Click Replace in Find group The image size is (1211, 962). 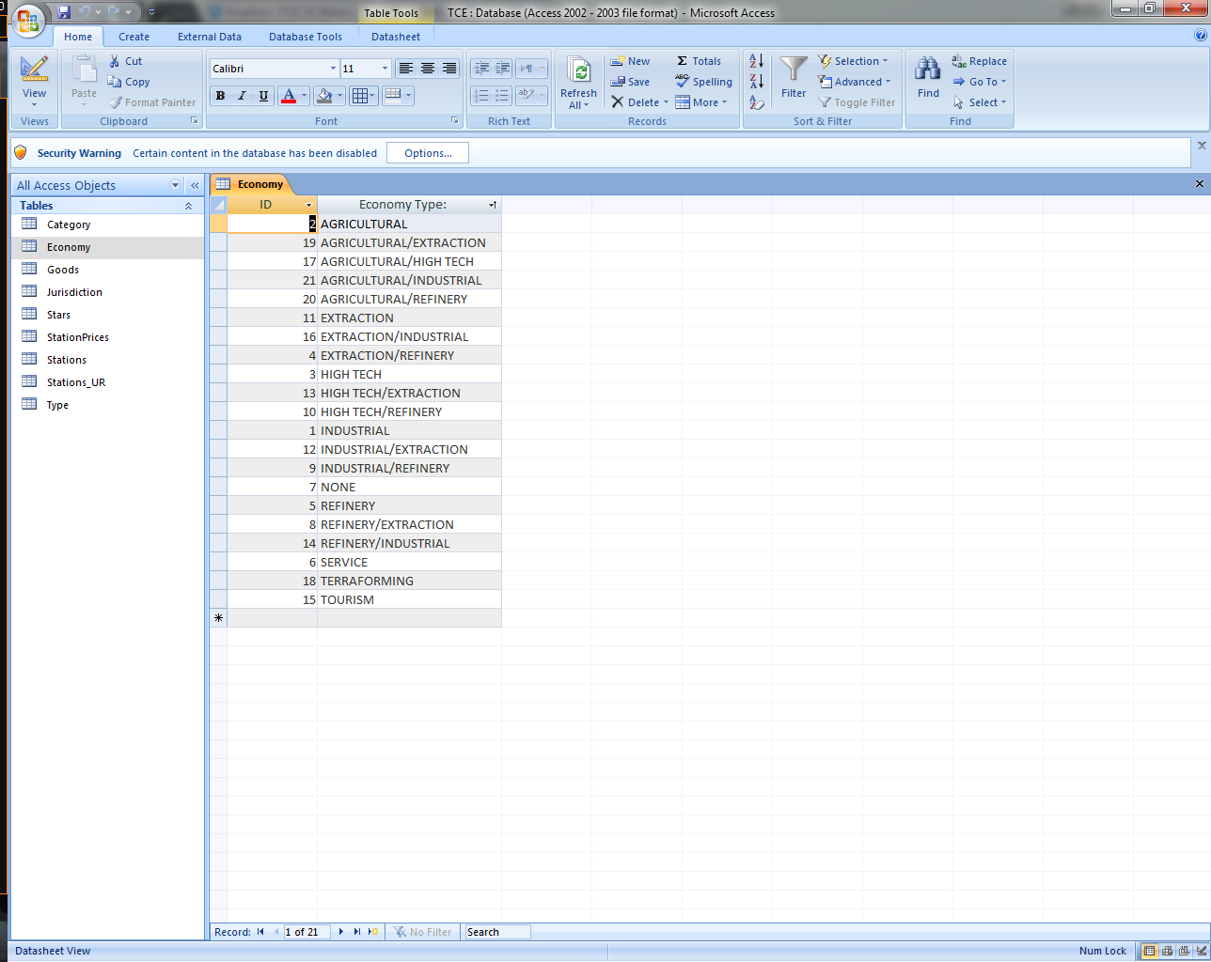(979, 61)
